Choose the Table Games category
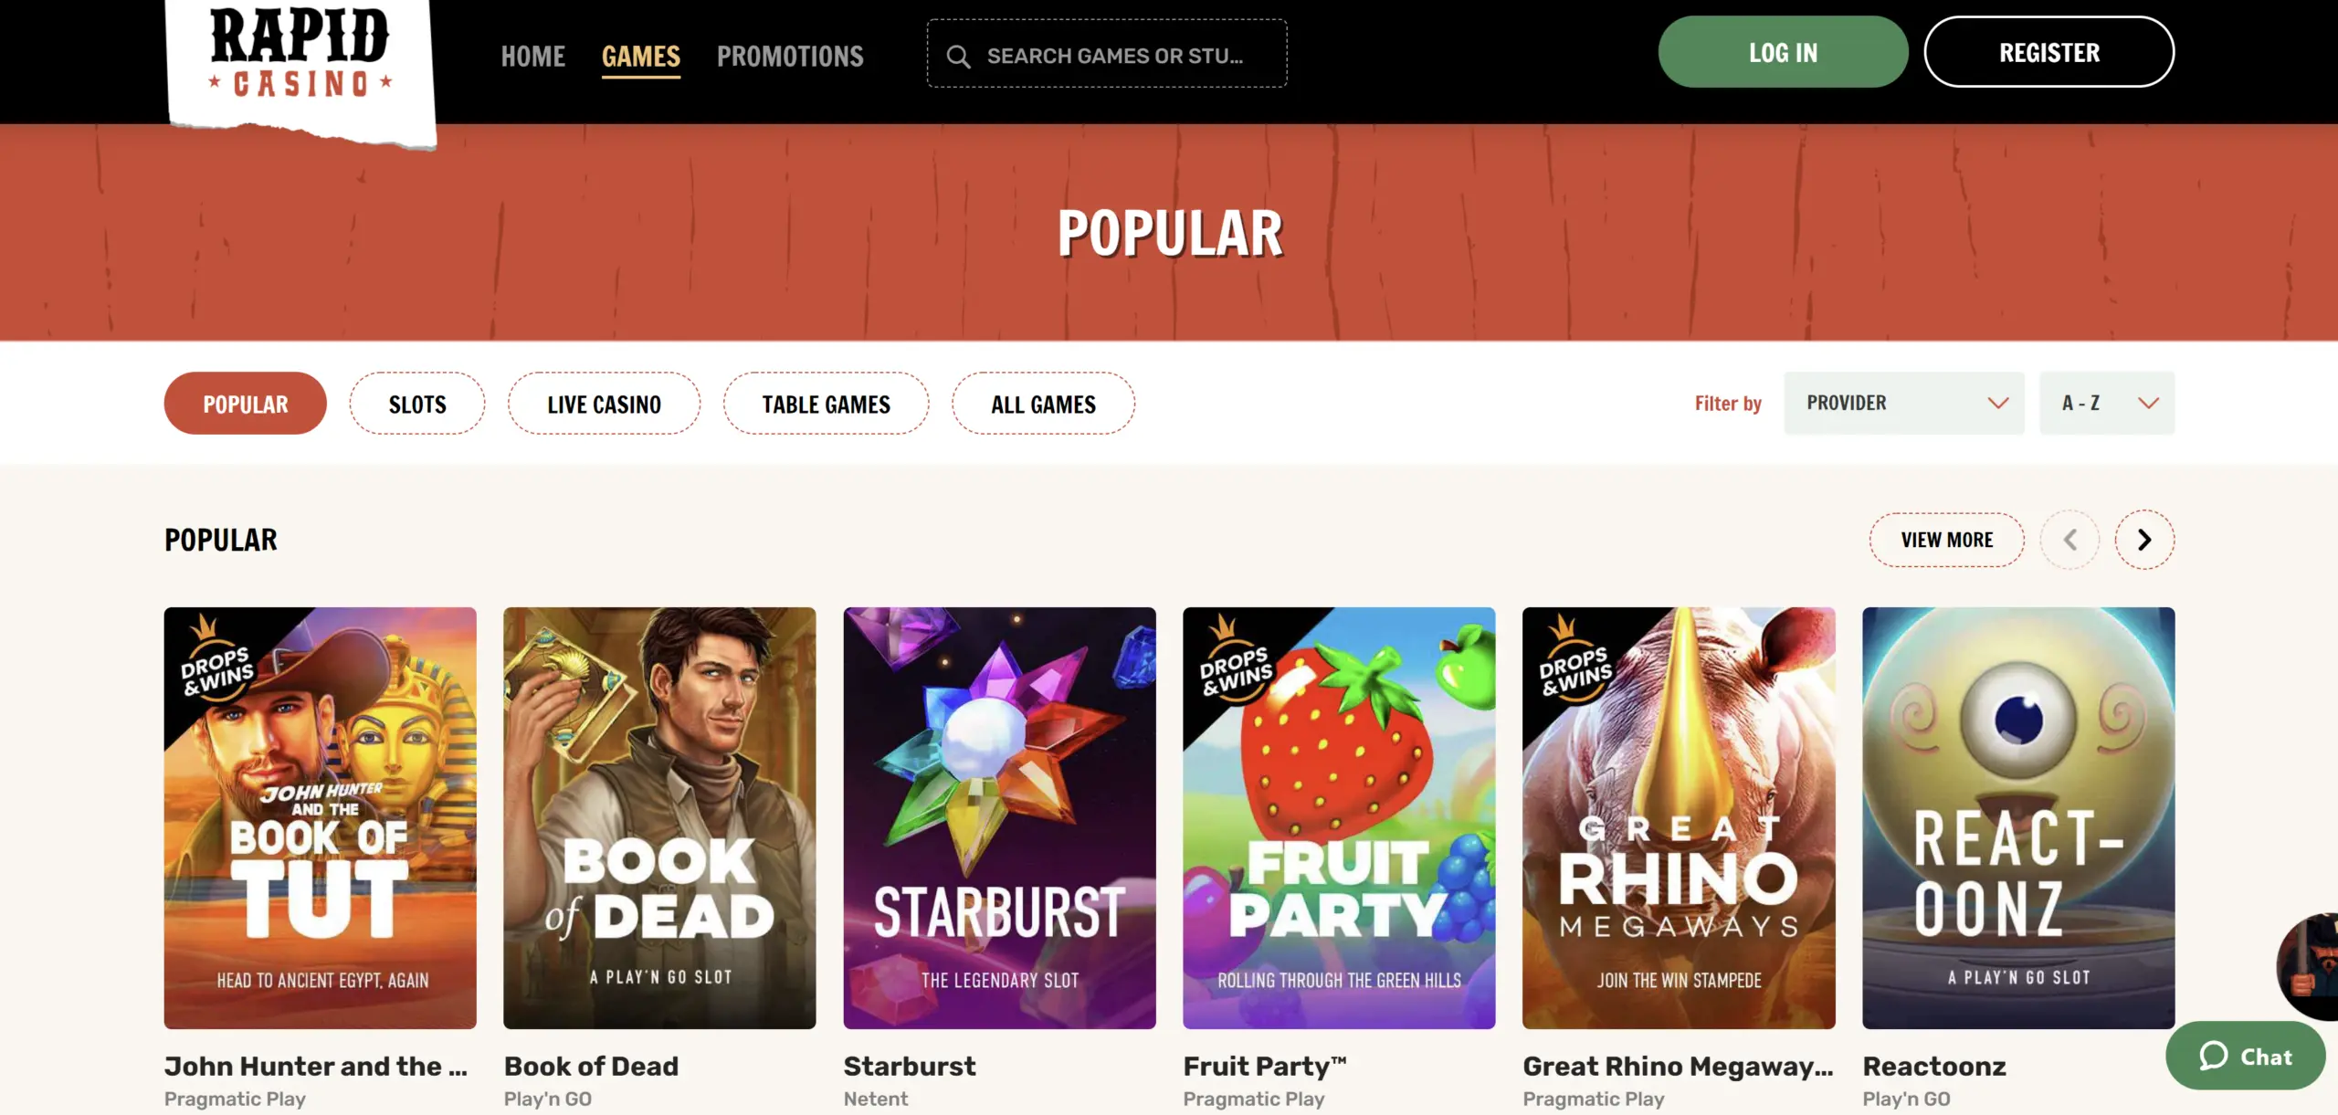2338x1115 pixels. pyautogui.click(x=826, y=404)
